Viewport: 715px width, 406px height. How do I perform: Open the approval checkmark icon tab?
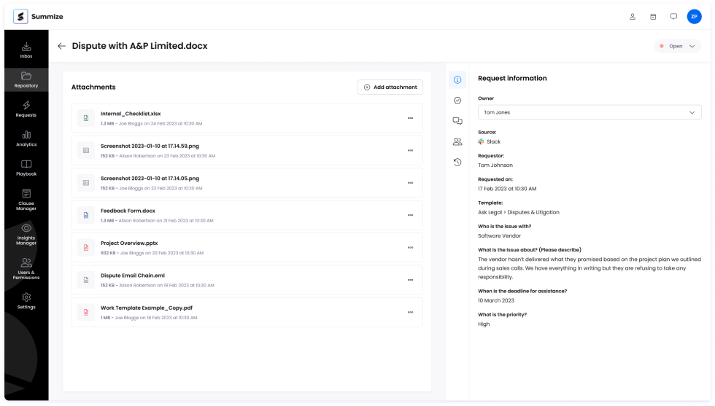[457, 101]
